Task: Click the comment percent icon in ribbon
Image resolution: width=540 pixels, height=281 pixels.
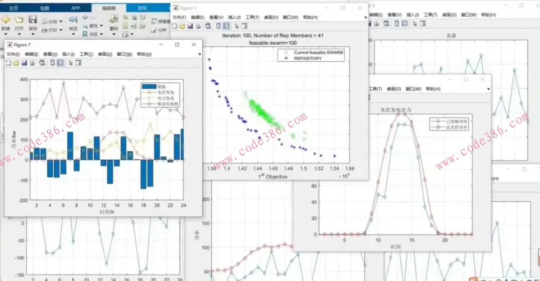Action: click(125, 17)
